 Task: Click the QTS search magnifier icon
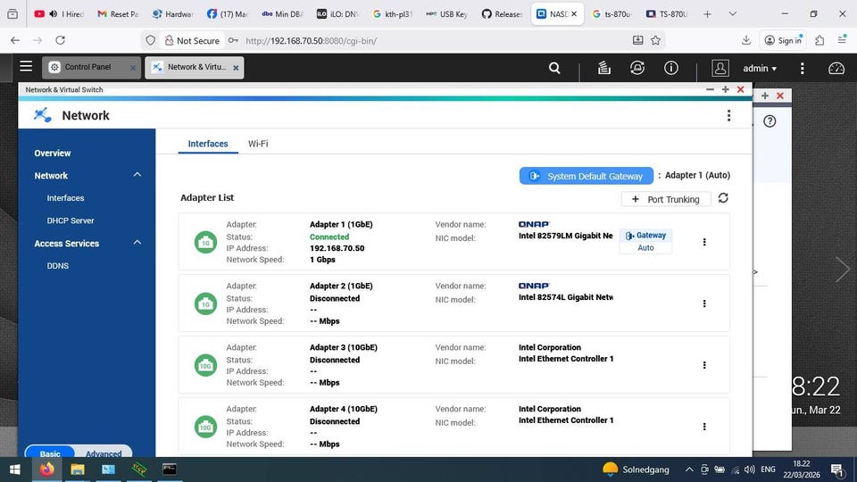(554, 68)
